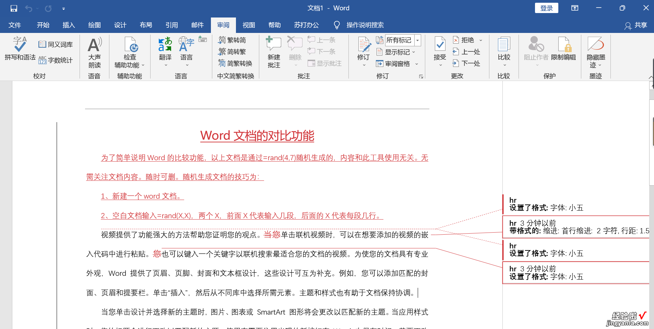The width and height of the screenshot is (654, 329).
Task: Click the 登录 sign-in button
Action: tap(546, 8)
